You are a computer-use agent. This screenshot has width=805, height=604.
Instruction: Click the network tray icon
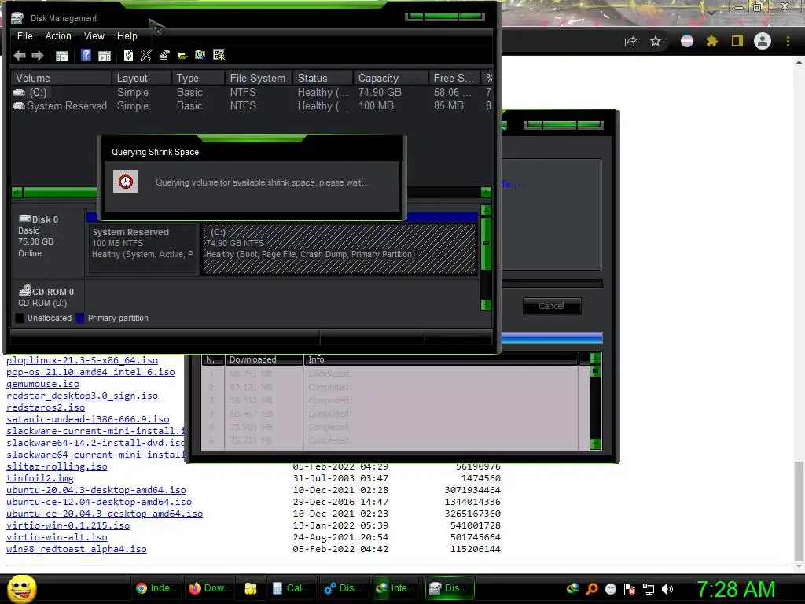[x=649, y=589]
